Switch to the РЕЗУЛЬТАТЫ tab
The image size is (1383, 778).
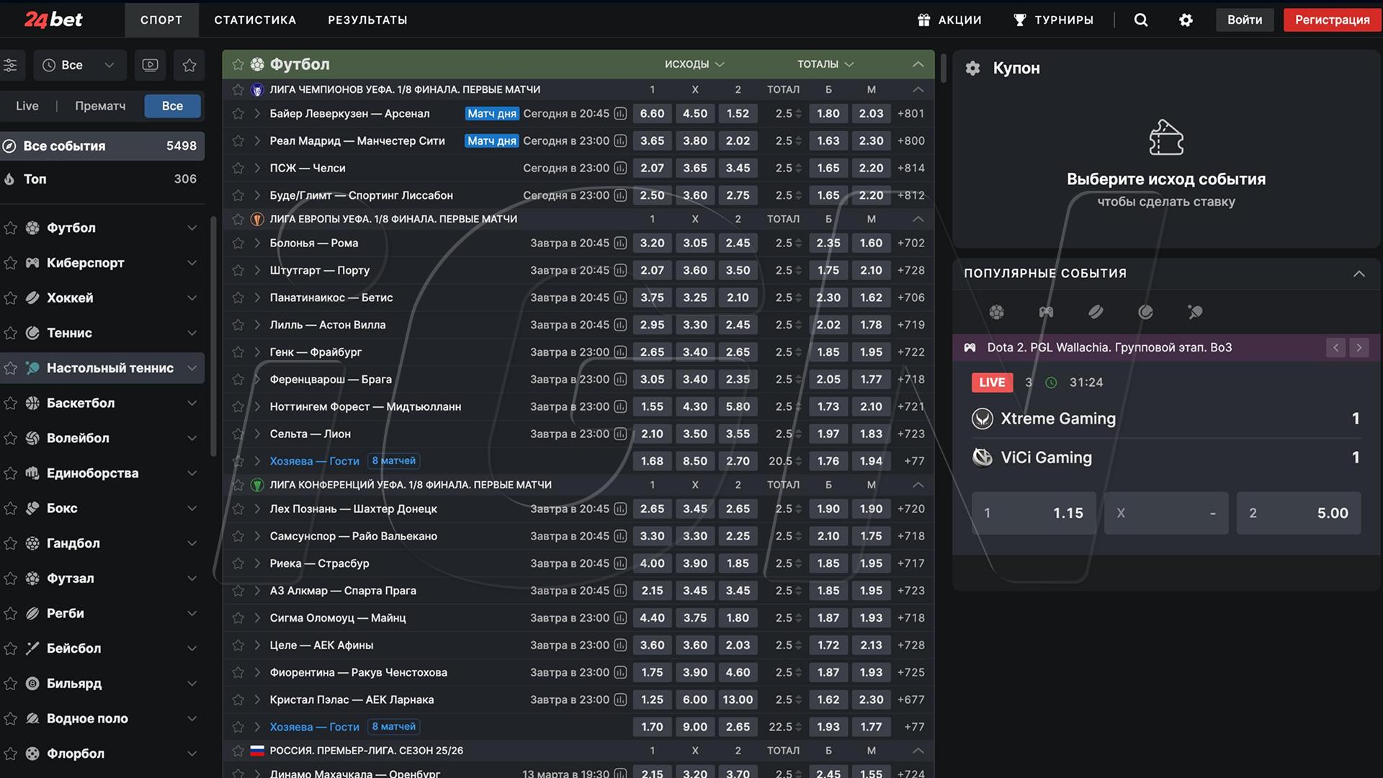point(367,20)
